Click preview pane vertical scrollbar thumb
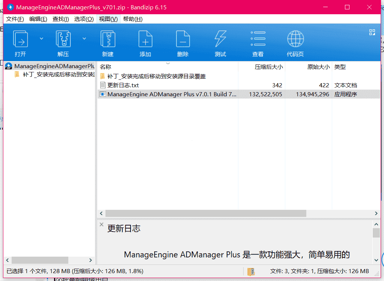 (376, 233)
